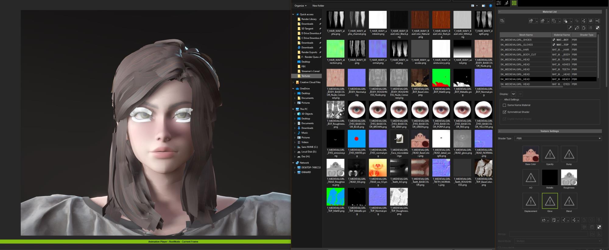
Task: Select the Roughness texture slot
Action: [x=569, y=177]
